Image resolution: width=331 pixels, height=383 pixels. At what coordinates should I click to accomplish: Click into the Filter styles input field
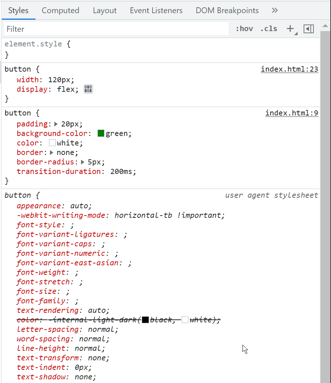tap(116, 29)
